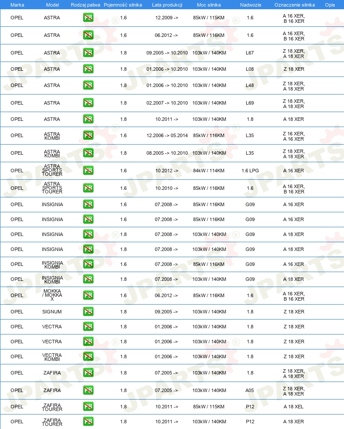Click fuel icon in Astra 06.2012 row

[x=88, y=35]
